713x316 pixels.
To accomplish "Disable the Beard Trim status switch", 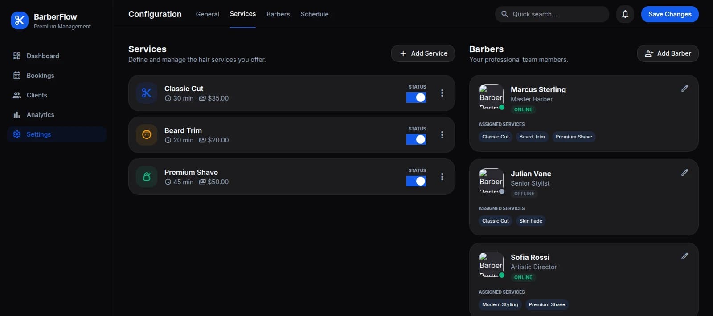I will [x=416, y=139].
